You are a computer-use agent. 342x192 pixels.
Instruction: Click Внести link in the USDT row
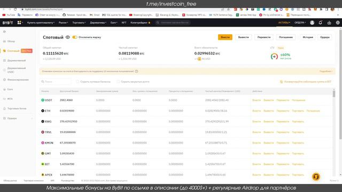(x=256, y=100)
